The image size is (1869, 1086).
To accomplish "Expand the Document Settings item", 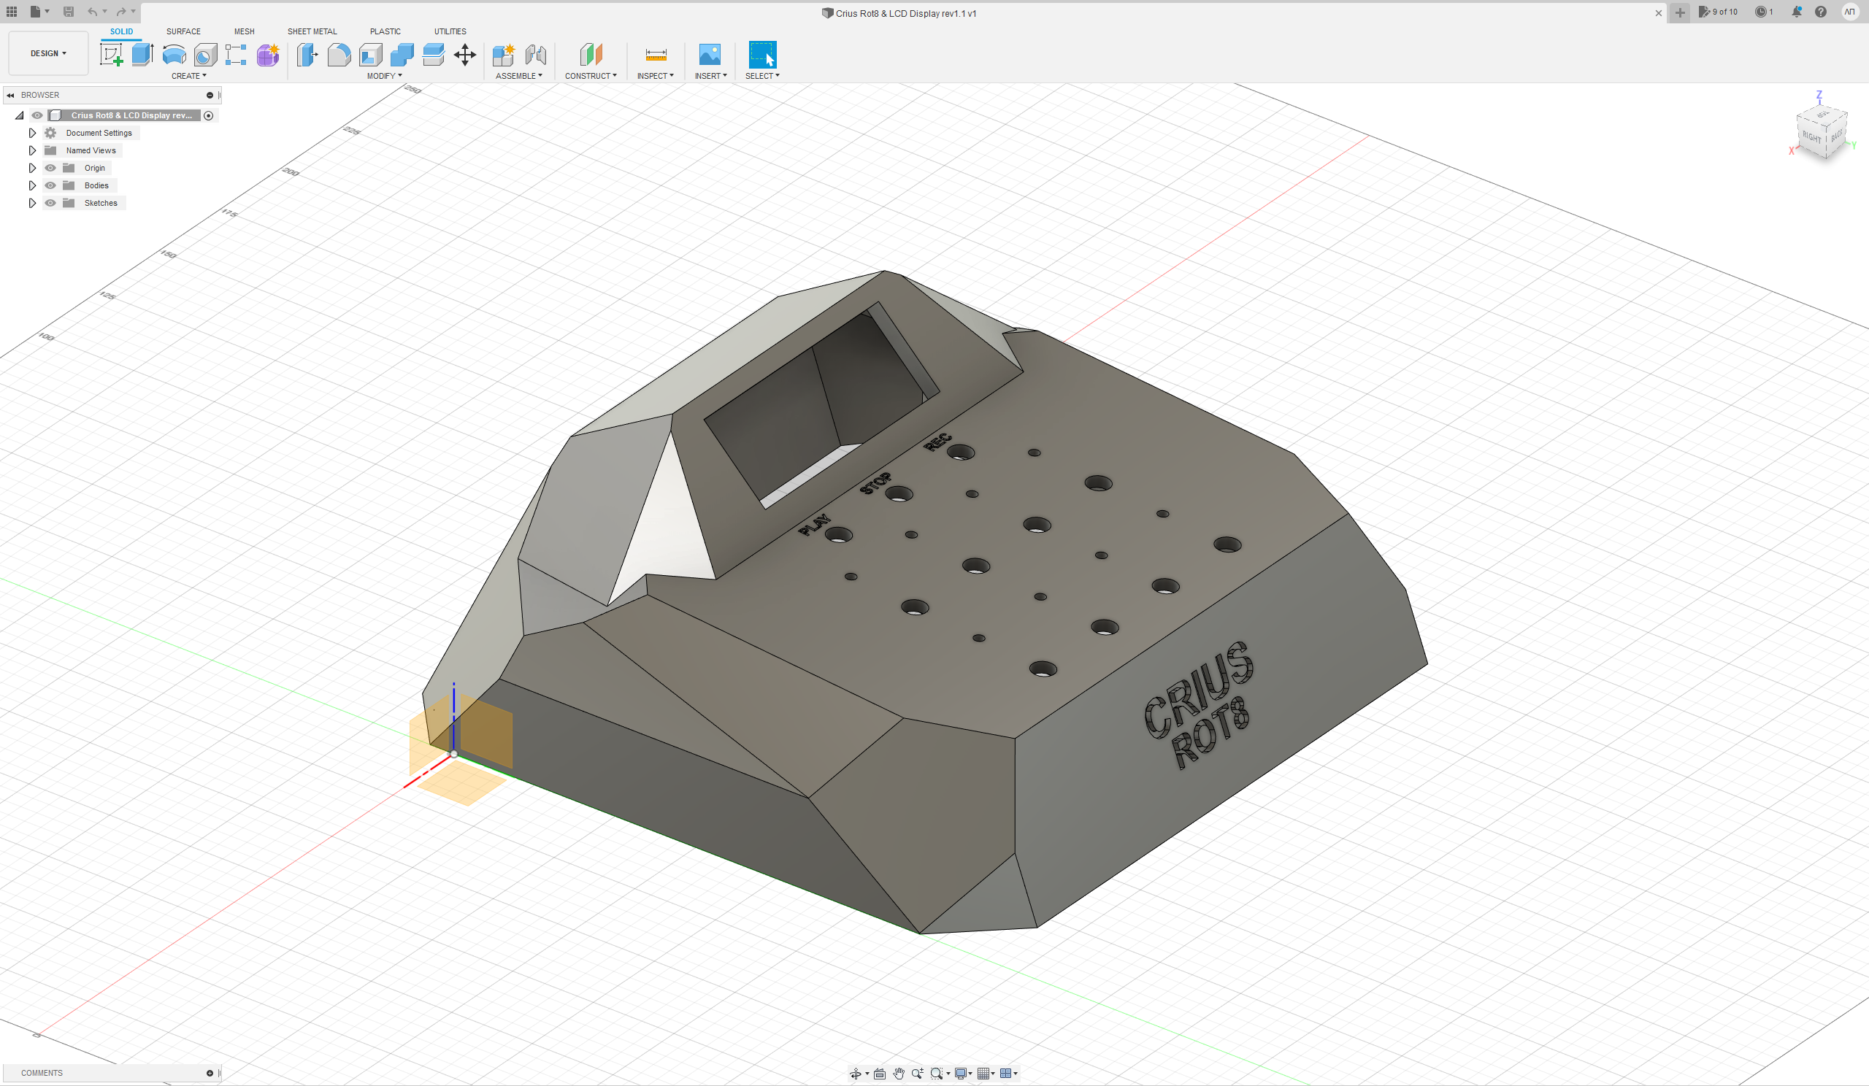I will pyautogui.click(x=31, y=133).
